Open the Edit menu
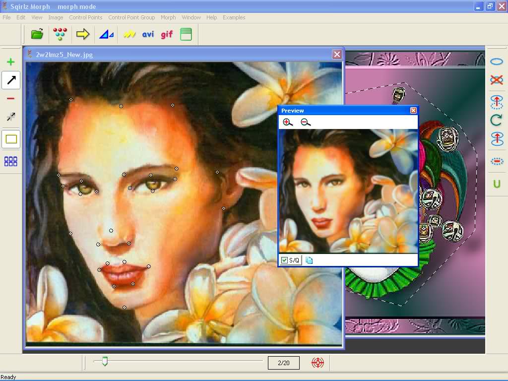508x381 pixels. click(21, 17)
